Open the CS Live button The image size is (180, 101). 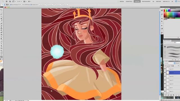click(177, 1)
